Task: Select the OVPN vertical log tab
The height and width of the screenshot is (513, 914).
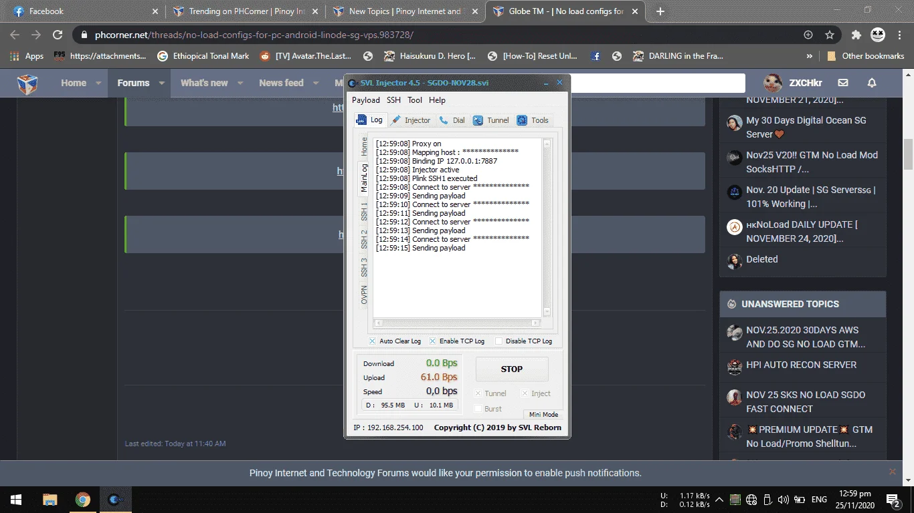Action: coord(364,295)
